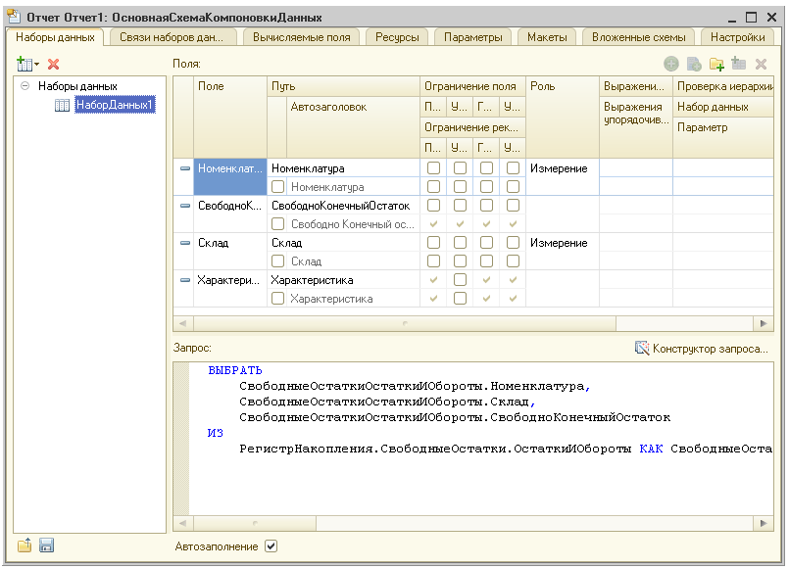The image size is (789, 569).
Task: Uncheck the Автозаполнение checkbox
Action: point(271,546)
